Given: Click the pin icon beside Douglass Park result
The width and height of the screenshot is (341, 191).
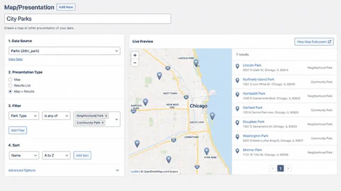Looking at the screenshot, I should [x=237, y=123].
